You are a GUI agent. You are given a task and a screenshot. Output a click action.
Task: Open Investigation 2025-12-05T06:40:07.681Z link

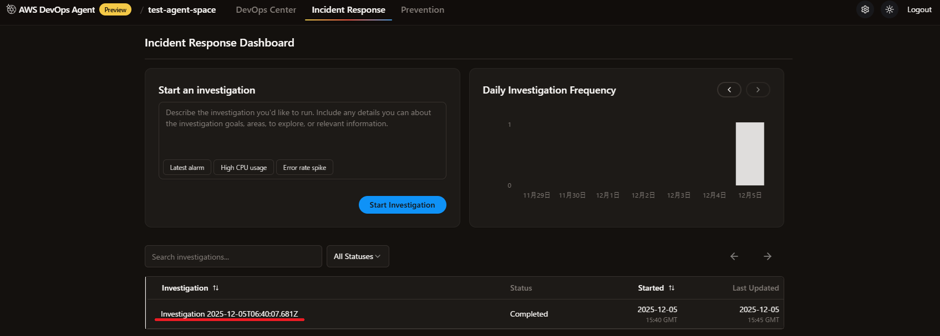coord(230,314)
